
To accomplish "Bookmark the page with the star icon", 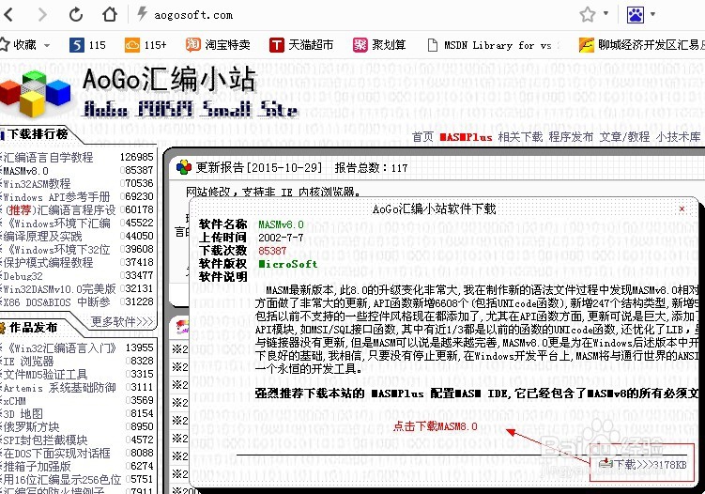I will point(588,14).
